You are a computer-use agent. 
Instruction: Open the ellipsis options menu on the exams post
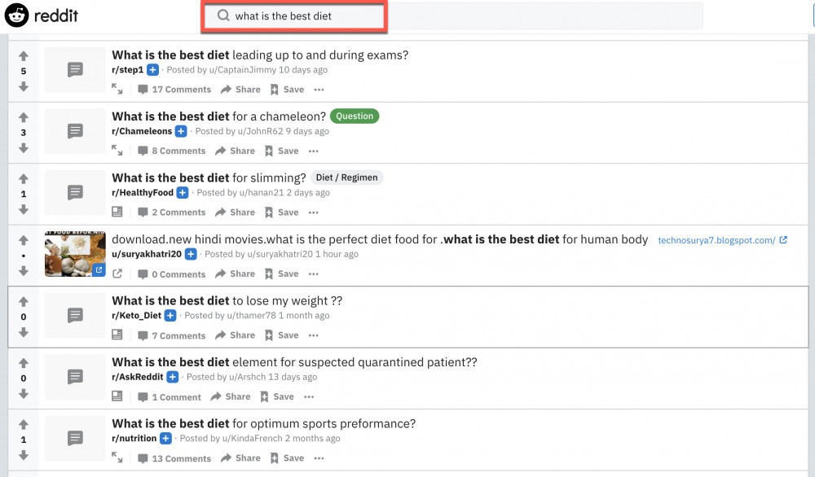pyautogui.click(x=318, y=90)
